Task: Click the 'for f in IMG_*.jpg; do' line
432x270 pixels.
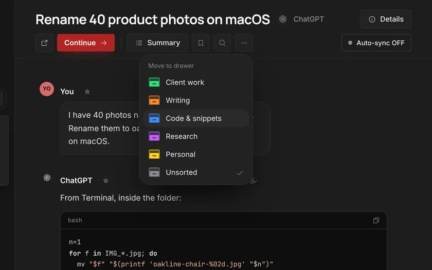Action: [x=113, y=253]
